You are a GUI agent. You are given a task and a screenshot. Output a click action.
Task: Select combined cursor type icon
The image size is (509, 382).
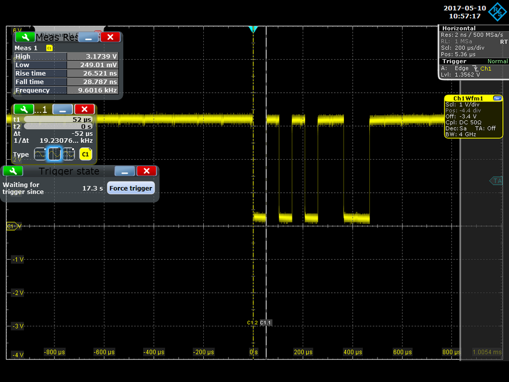point(68,154)
